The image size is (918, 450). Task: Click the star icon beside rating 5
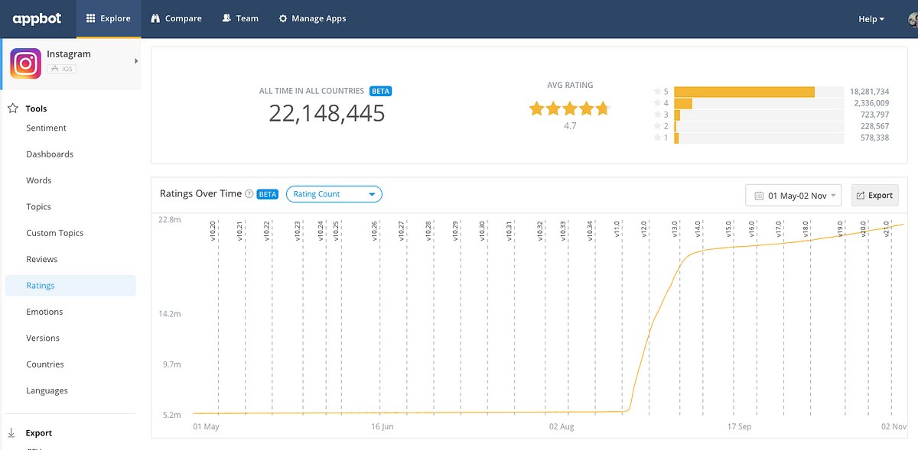657,92
